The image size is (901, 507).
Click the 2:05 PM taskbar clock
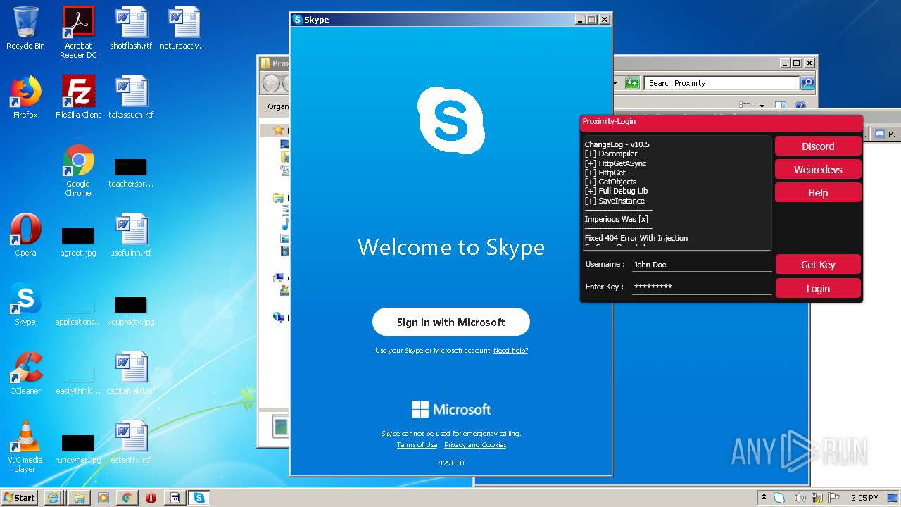pos(864,498)
